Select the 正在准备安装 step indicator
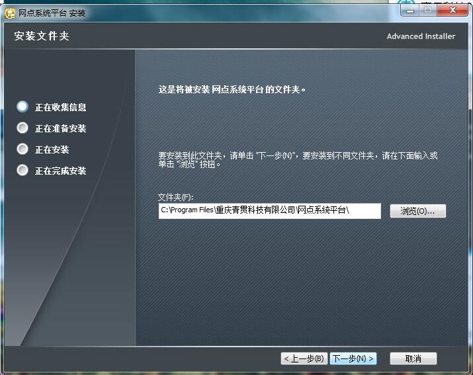This screenshot has width=473, height=375. tap(23, 128)
